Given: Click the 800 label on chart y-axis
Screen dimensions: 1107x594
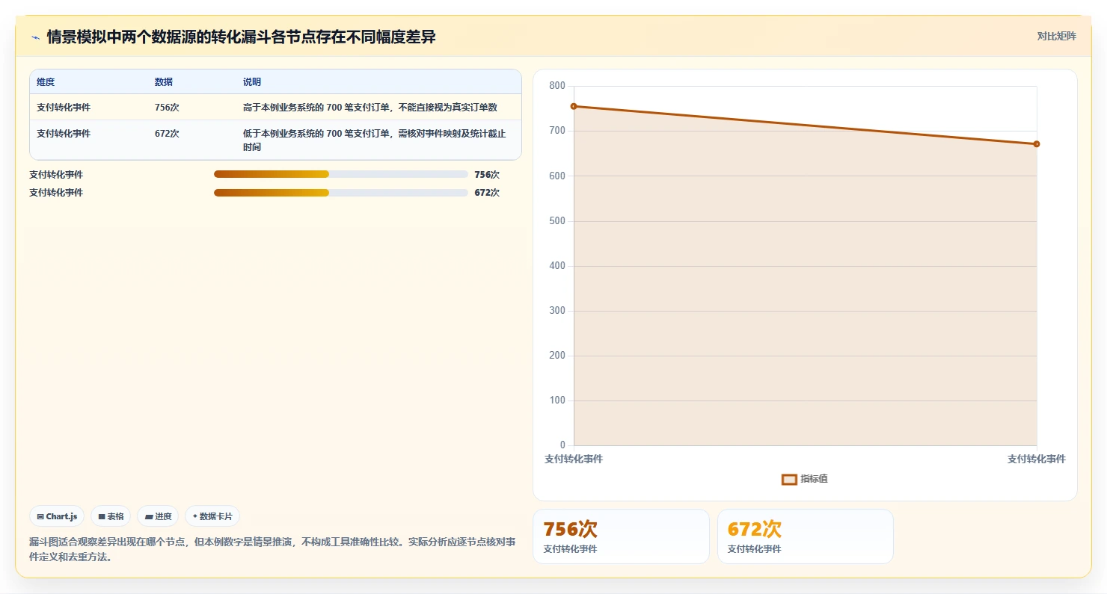Looking at the screenshot, I should pyautogui.click(x=556, y=86).
